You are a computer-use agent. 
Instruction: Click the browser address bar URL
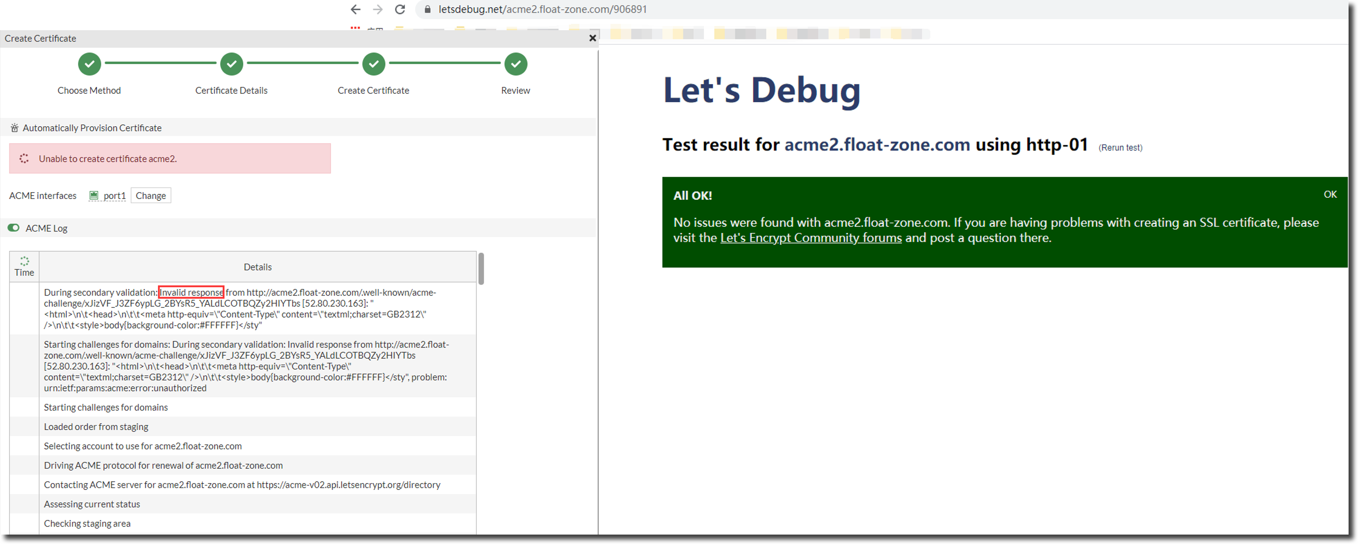point(543,9)
